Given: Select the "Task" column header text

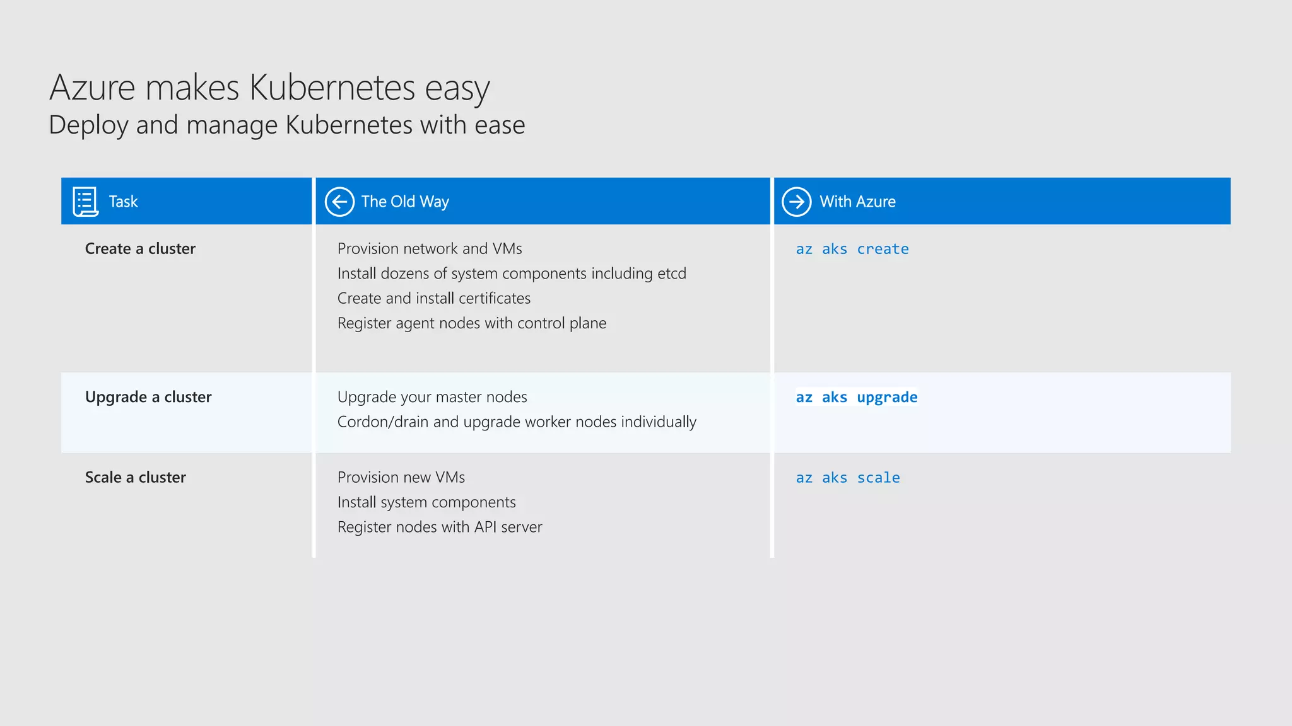Looking at the screenshot, I should click(123, 202).
